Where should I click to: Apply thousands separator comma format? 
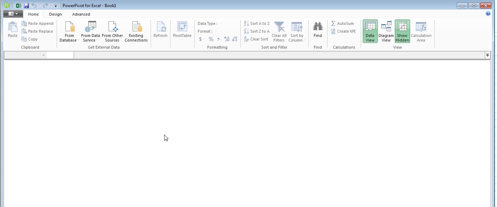coord(218,39)
